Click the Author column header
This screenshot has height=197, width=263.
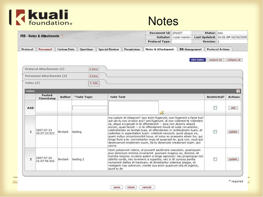pos(65,97)
